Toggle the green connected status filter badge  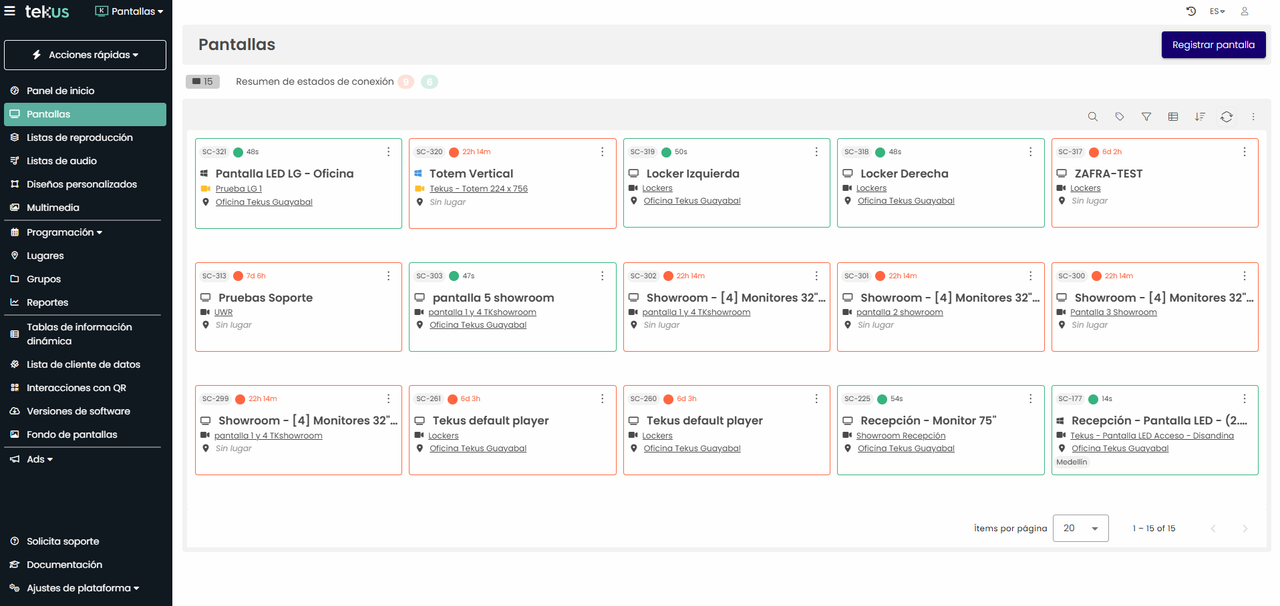pos(430,82)
